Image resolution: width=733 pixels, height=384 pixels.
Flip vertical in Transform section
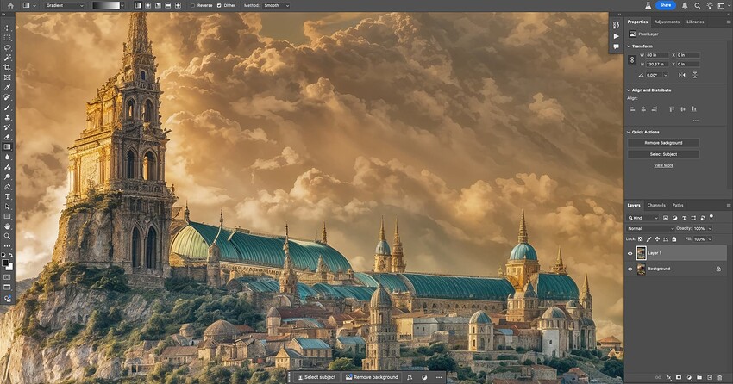pos(695,75)
